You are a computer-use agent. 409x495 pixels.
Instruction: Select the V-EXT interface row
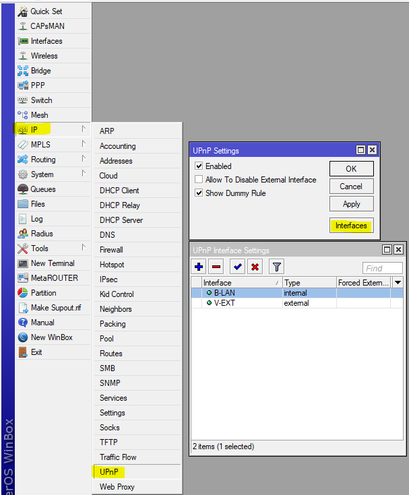click(x=297, y=303)
